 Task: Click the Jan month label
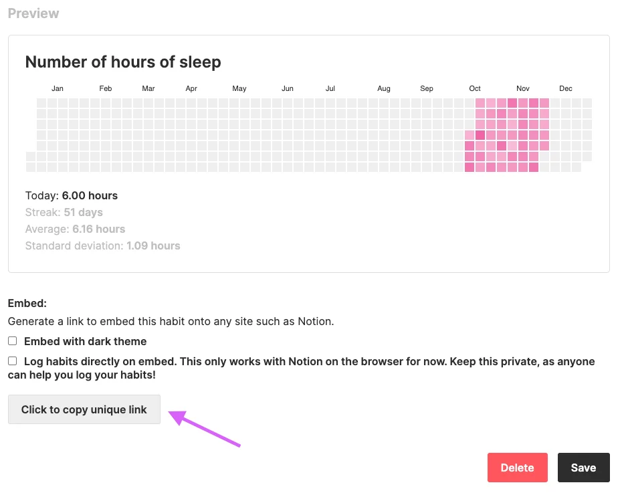[58, 88]
